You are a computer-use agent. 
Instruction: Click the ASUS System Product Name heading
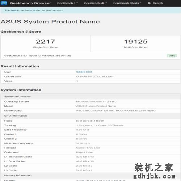(x=50, y=22)
